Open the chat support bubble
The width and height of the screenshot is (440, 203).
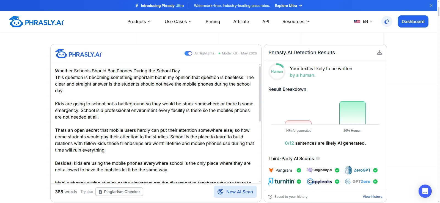[425, 191]
